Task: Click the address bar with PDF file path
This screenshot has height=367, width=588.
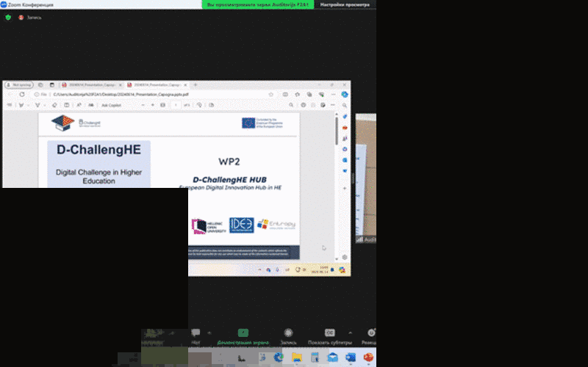Action: click(154, 95)
